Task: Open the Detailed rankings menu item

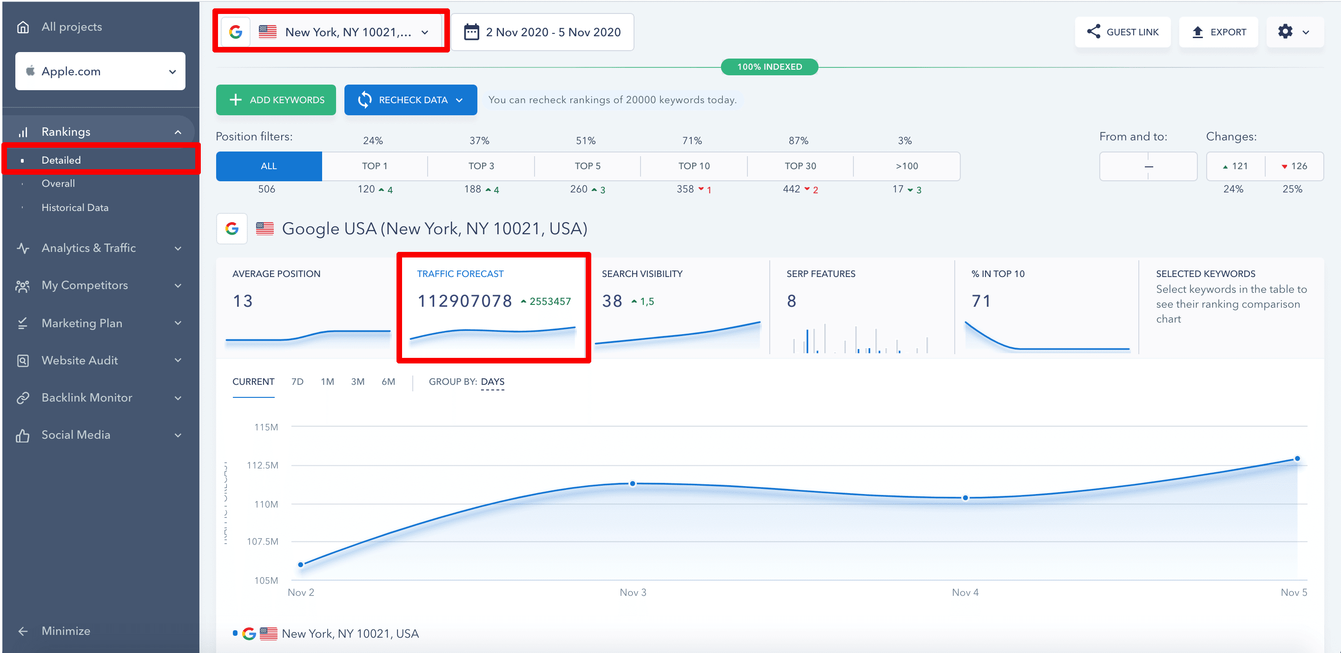Action: (x=61, y=160)
